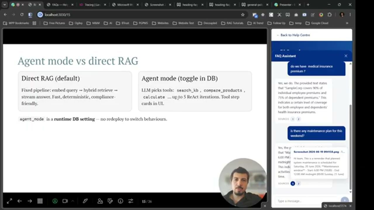374x210 pixels.
Task: Open the person icon in presenter toolbar
Action: [x=100, y=201]
